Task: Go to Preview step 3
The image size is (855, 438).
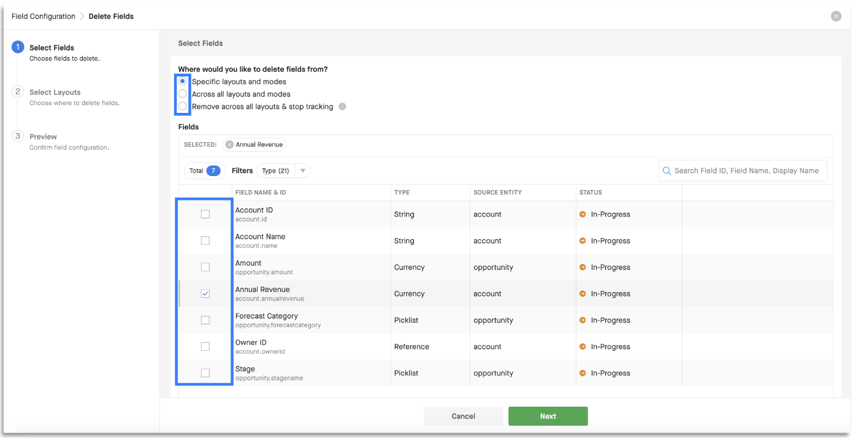Action: pyautogui.click(x=43, y=137)
